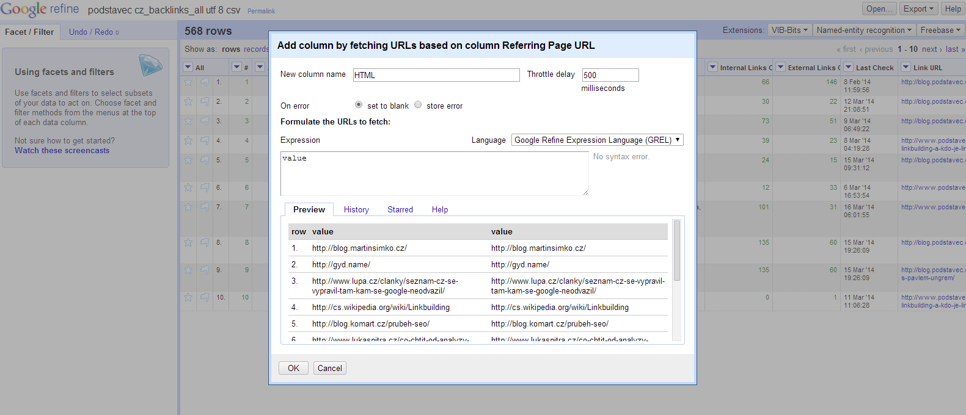The height and width of the screenshot is (415, 966).
Task: Open the Language dropdown for expressions
Action: click(597, 140)
